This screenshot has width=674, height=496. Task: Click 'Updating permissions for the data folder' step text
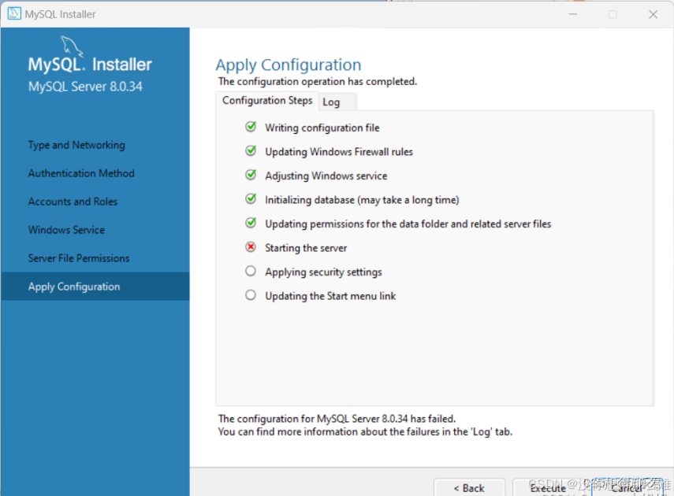tap(408, 224)
